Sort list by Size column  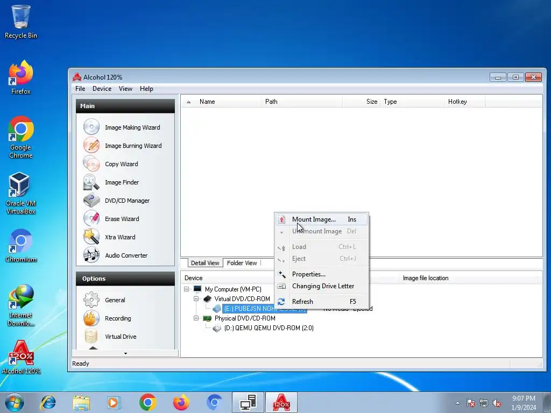(361, 102)
